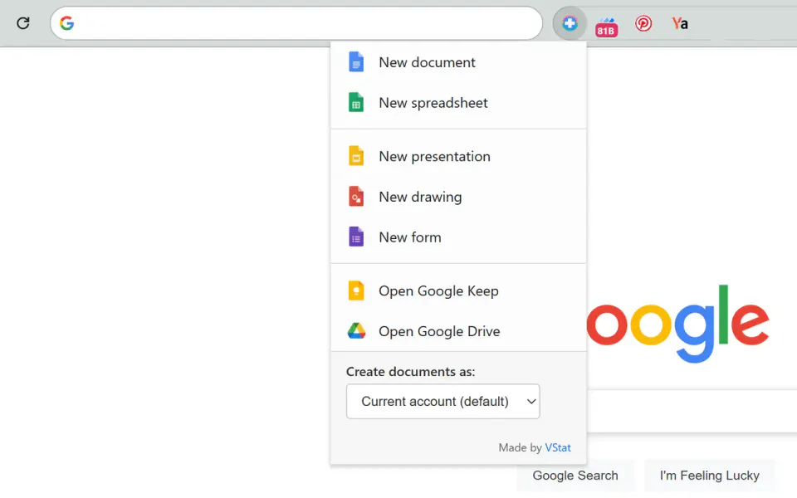Screen dimensions: 797x498
Task: Click the yellow Slides file icon
Action: pyautogui.click(x=356, y=156)
